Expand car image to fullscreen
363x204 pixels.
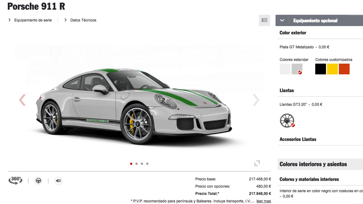pyautogui.click(x=257, y=163)
